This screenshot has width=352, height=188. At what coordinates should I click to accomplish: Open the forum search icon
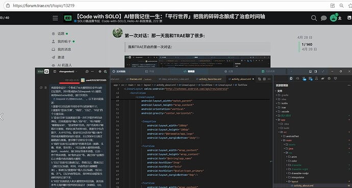point(314,18)
